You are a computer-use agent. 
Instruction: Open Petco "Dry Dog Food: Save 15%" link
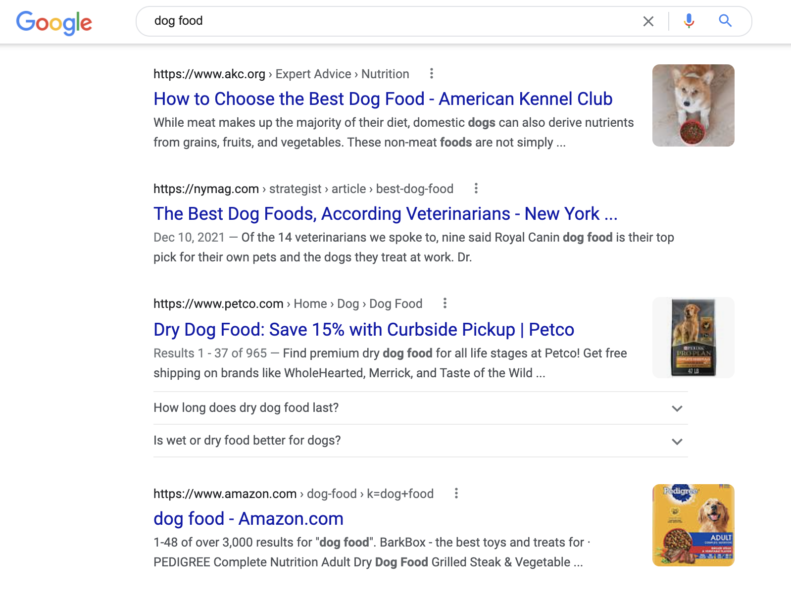coord(364,330)
